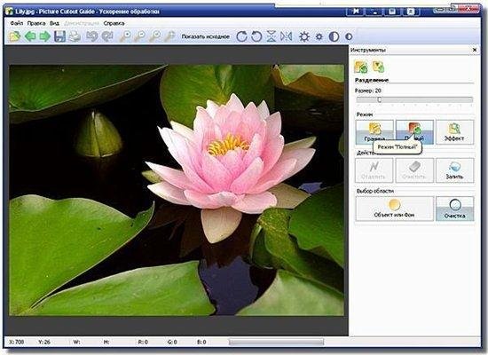Zoom in with the plus magnifier

(125, 36)
